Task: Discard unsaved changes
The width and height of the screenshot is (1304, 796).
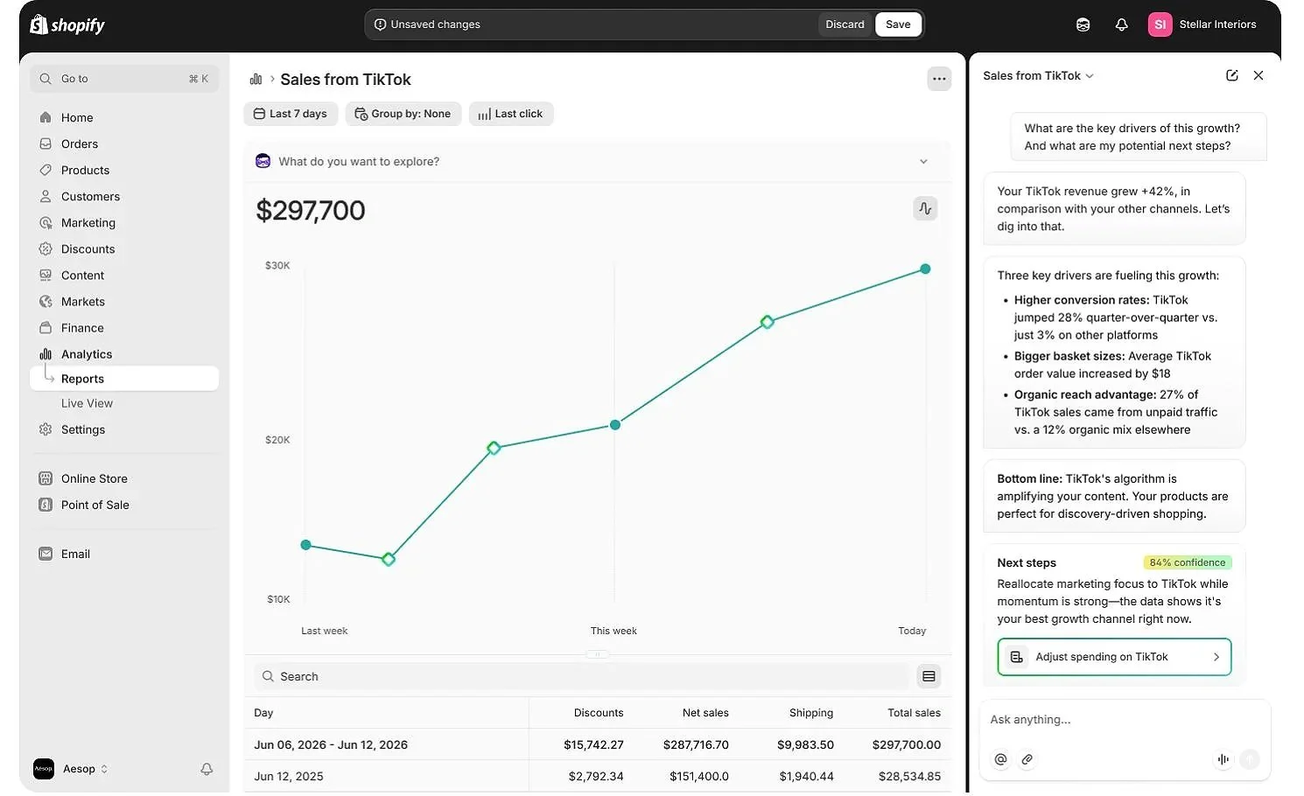Action: [845, 24]
